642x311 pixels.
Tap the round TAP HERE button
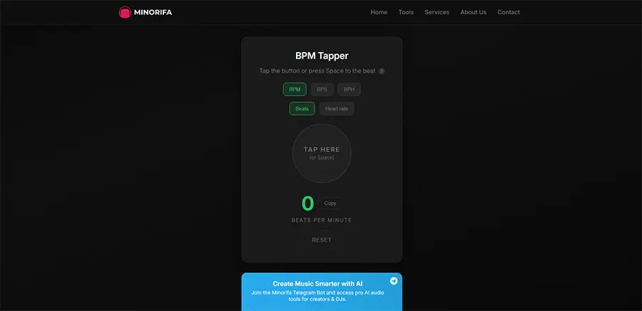322,153
